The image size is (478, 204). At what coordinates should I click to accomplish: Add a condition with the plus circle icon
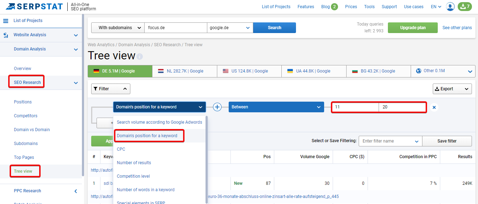coord(217,107)
